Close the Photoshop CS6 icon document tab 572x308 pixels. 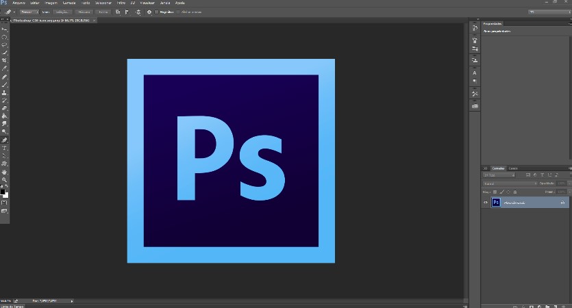tap(94, 21)
